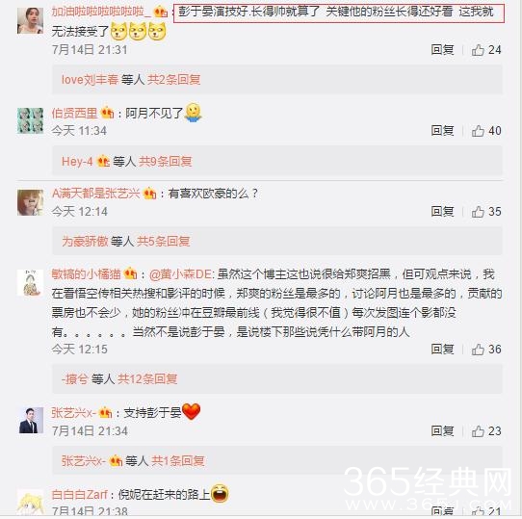Expand 共12条回复 under 敏镐的小橘猫's comment

(x=147, y=378)
